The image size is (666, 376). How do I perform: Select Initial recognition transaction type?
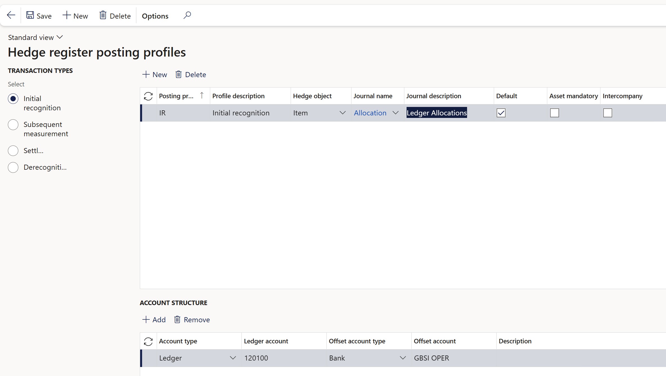point(13,99)
